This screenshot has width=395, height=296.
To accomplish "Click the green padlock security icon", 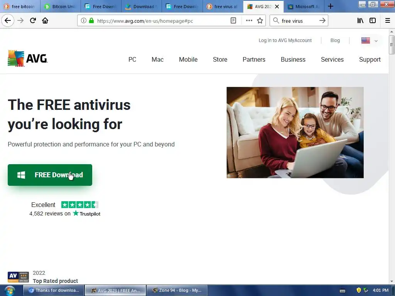I will [x=91, y=21].
